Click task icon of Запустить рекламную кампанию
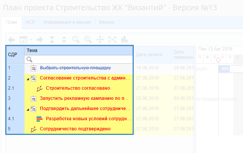Viewport: 243px width, 153px height. (x=34, y=99)
